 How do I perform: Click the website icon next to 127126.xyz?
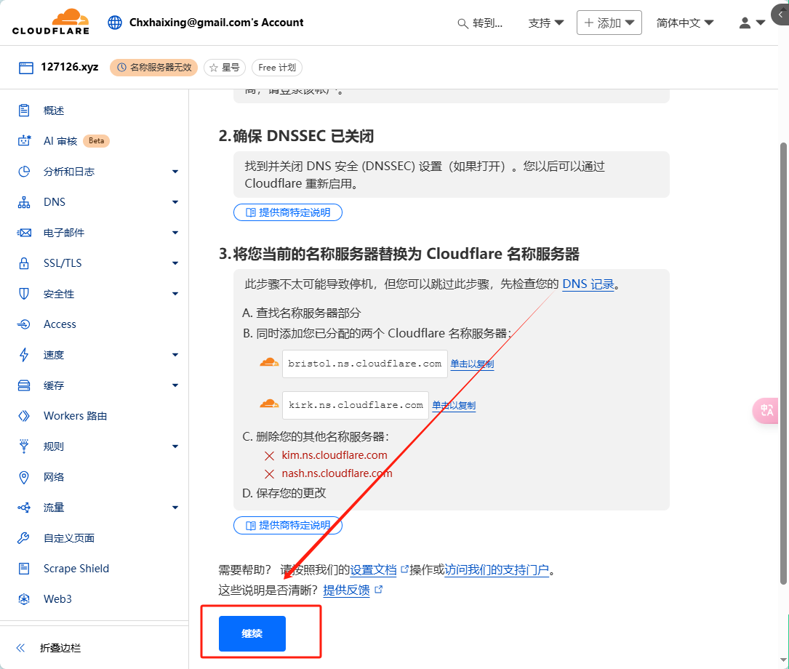click(x=26, y=68)
